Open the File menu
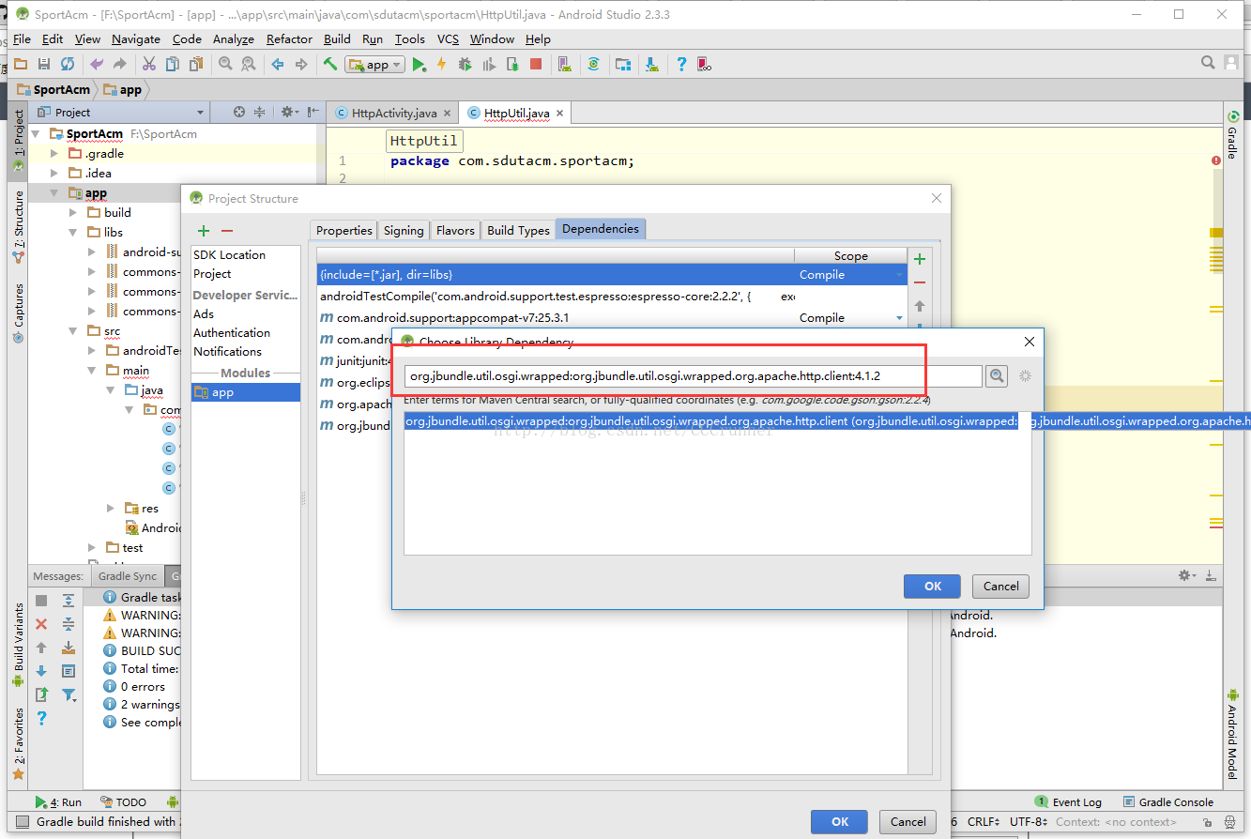This screenshot has height=839, width=1251. pyautogui.click(x=23, y=38)
